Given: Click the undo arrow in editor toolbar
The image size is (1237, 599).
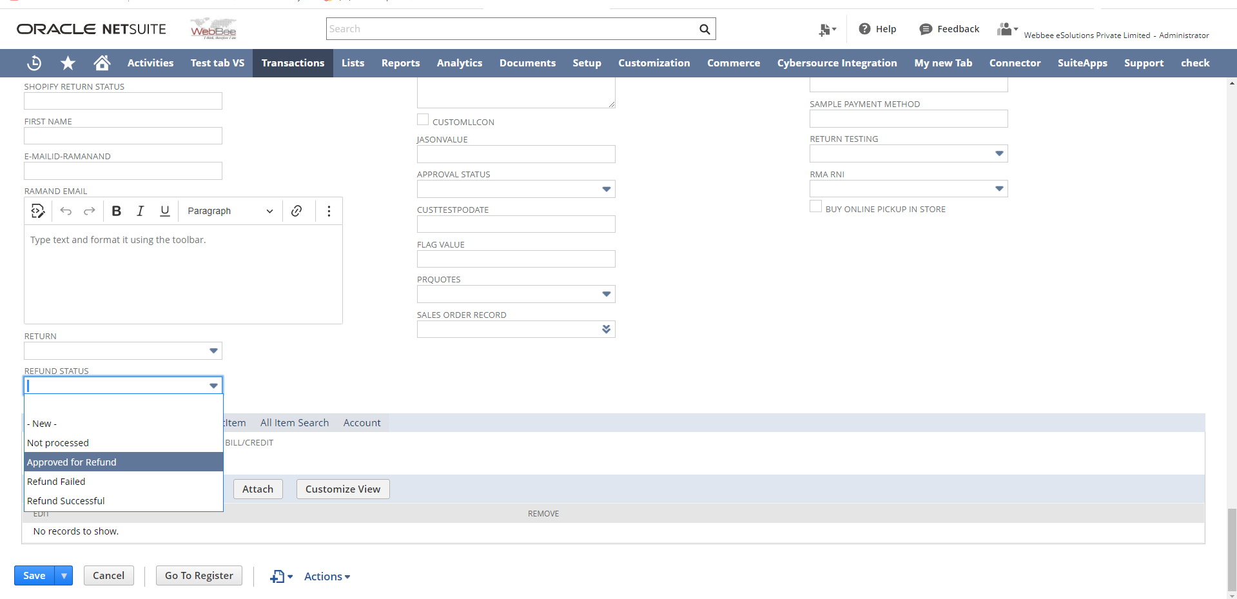Looking at the screenshot, I should tap(66, 211).
